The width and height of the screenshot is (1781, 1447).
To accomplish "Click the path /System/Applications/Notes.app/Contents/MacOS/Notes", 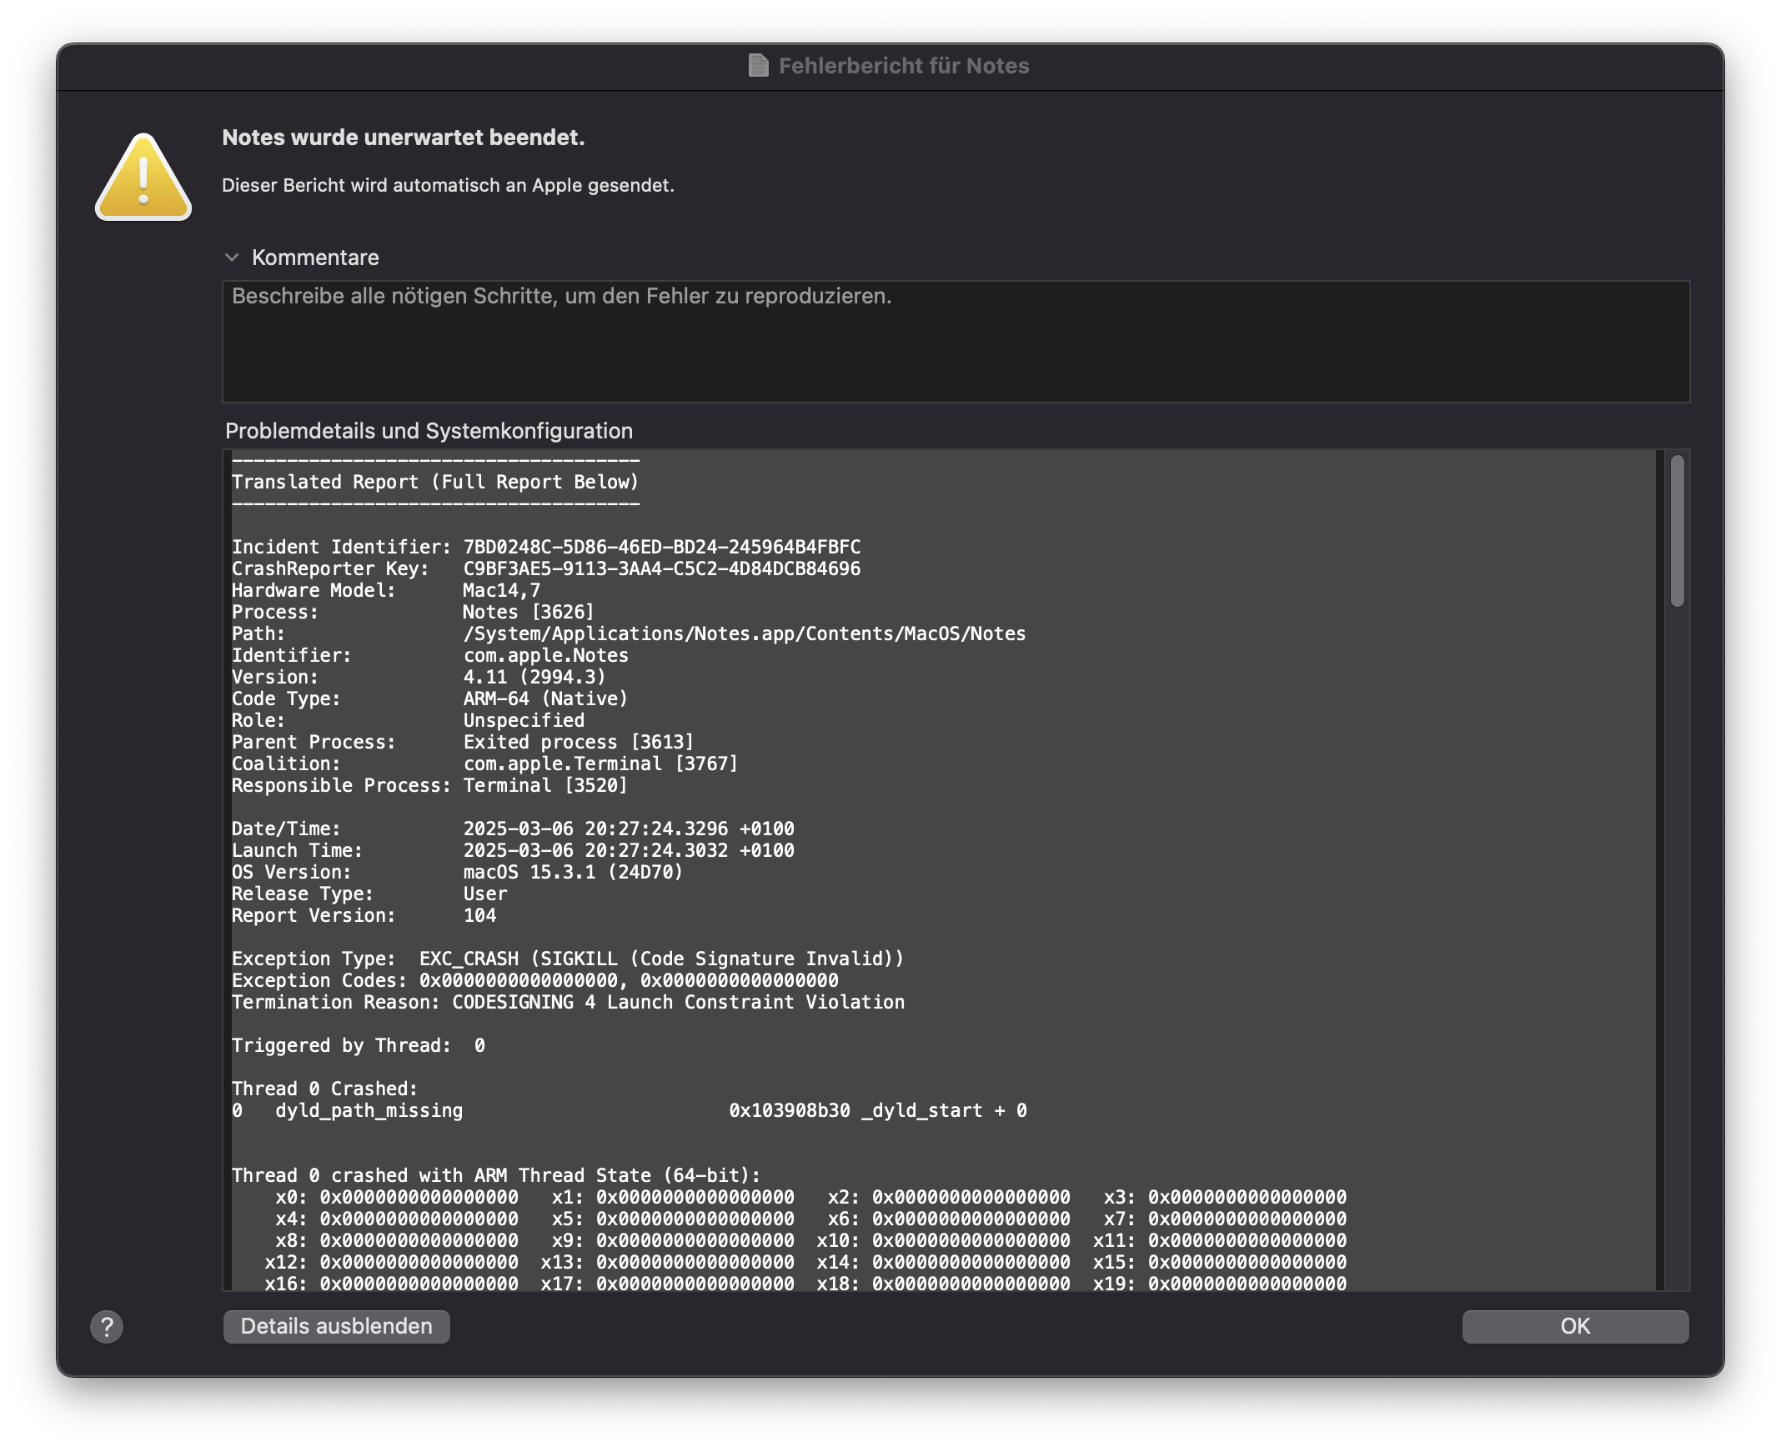I will tap(745, 633).
